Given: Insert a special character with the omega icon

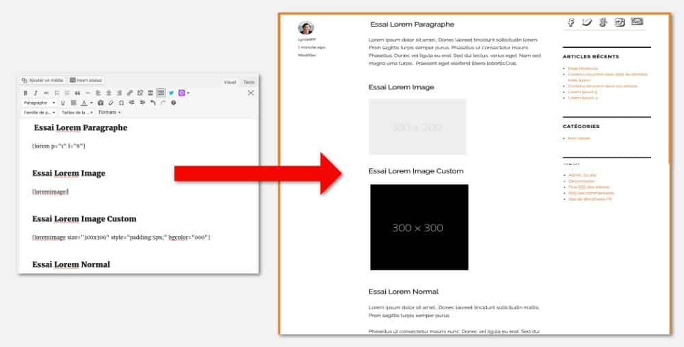Looking at the screenshot, I should point(121,103).
